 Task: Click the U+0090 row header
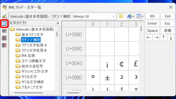click(74, 49)
